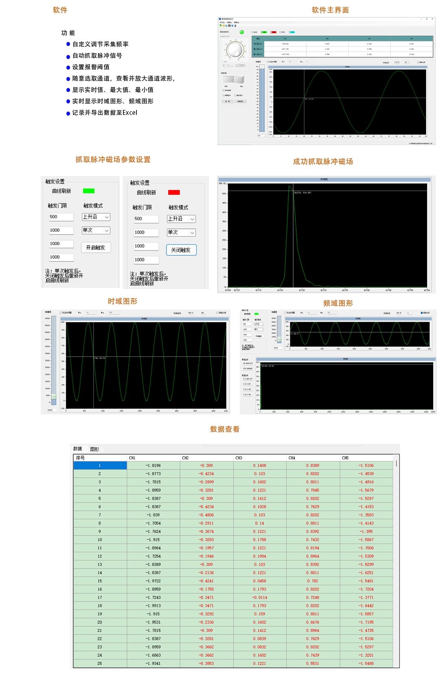
Task: Click the green connection status indicator light
Action: [242, 32]
